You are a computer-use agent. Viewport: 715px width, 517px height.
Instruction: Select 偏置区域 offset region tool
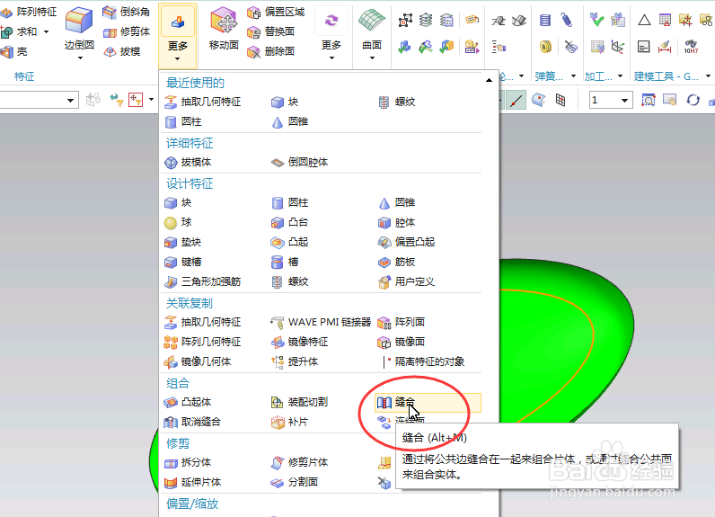[276, 12]
